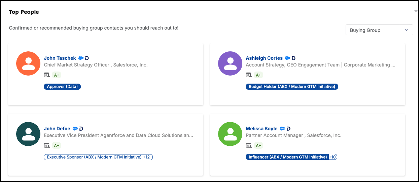Expand the +10 roles on Melissa Boyle
Viewport: 419px width, 182px height.
pyautogui.click(x=333, y=157)
